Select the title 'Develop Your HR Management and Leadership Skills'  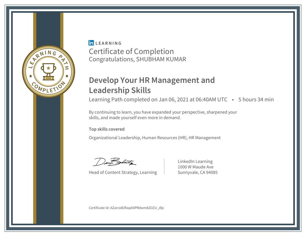[152, 85]
